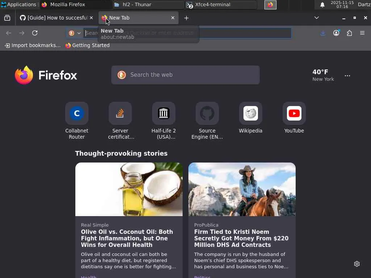The width and height of the screenshot is (371, 278).
Task: Open the Firefox account icon
Action: pos(336,33)
